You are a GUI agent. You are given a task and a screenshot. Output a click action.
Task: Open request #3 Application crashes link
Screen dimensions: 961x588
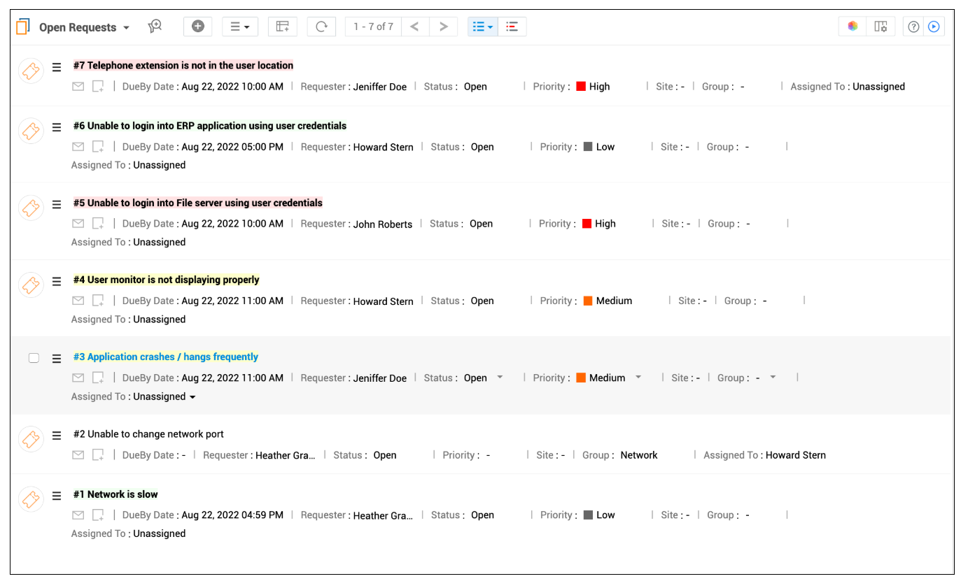point(166,357)
